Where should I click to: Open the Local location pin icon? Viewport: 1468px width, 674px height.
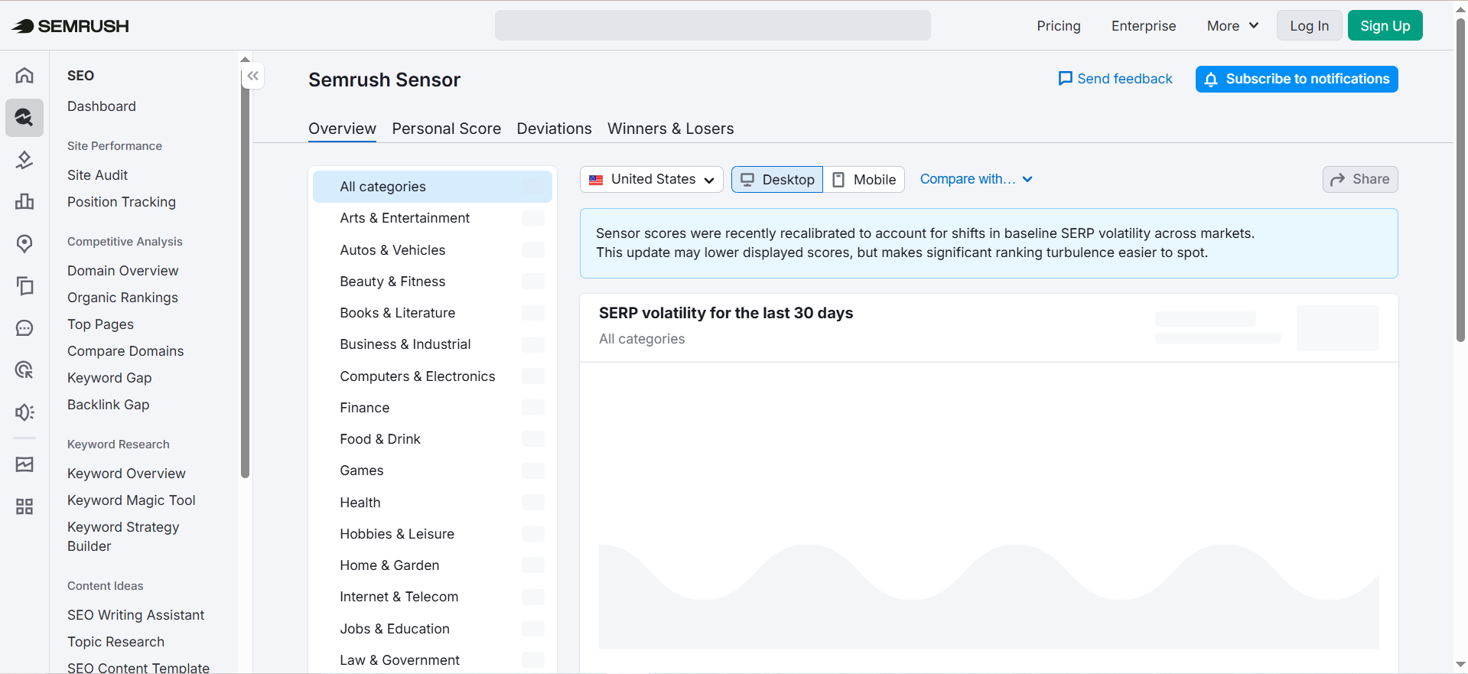[24, 244]
